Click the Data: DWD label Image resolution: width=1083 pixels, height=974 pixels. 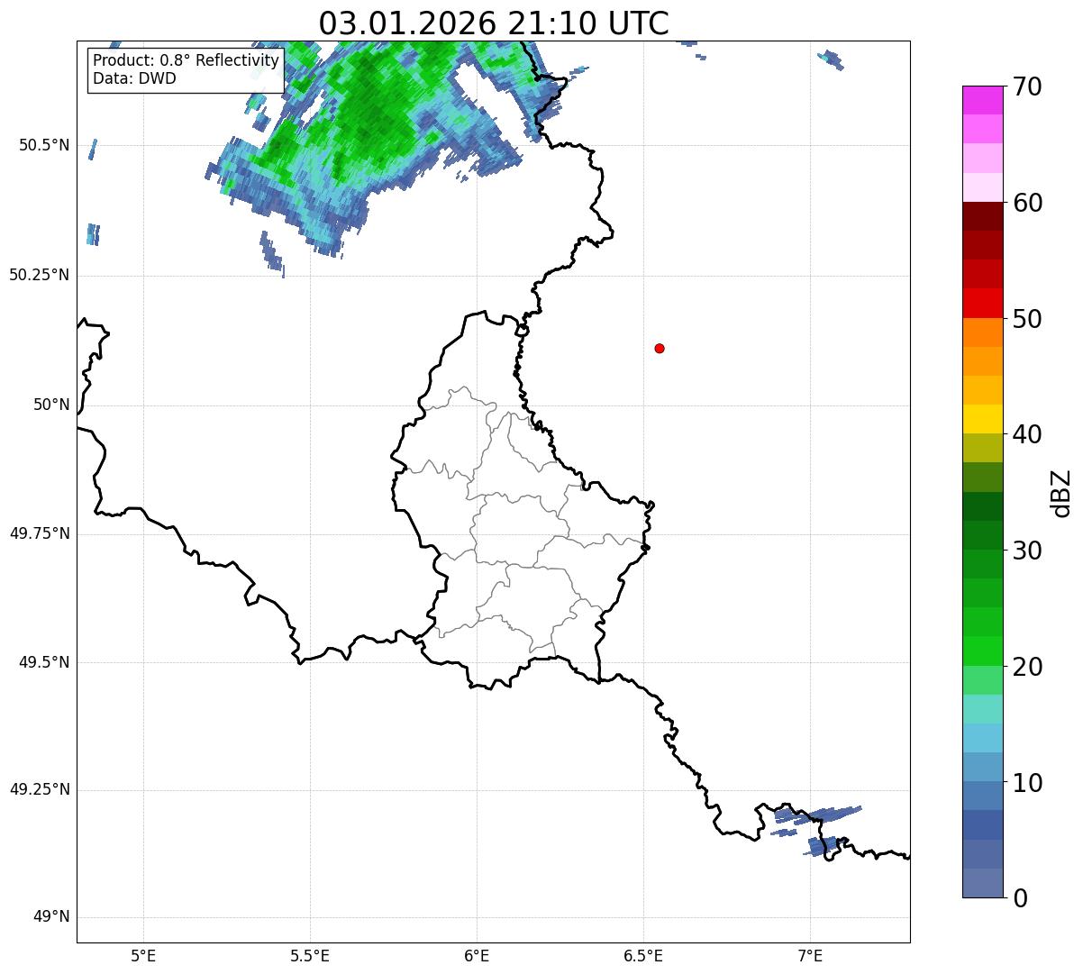coord(134,78)
